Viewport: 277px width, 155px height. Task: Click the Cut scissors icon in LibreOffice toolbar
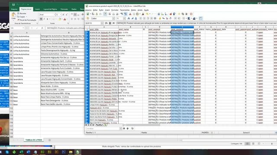130,14
